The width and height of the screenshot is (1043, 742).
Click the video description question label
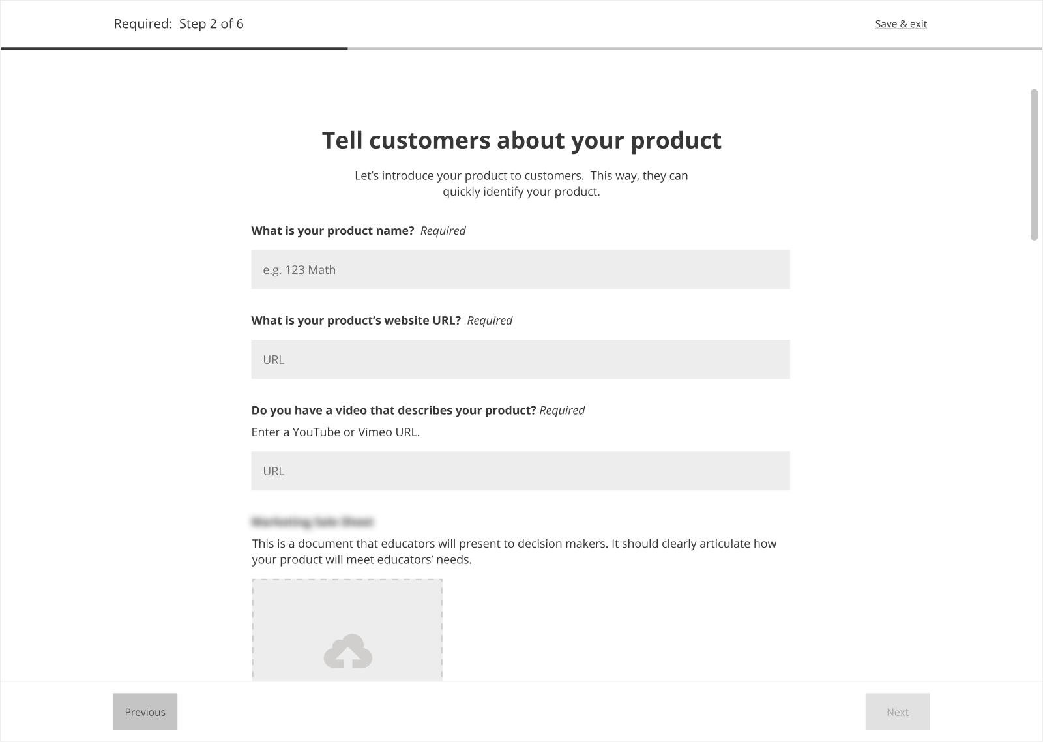click(394, 410)
